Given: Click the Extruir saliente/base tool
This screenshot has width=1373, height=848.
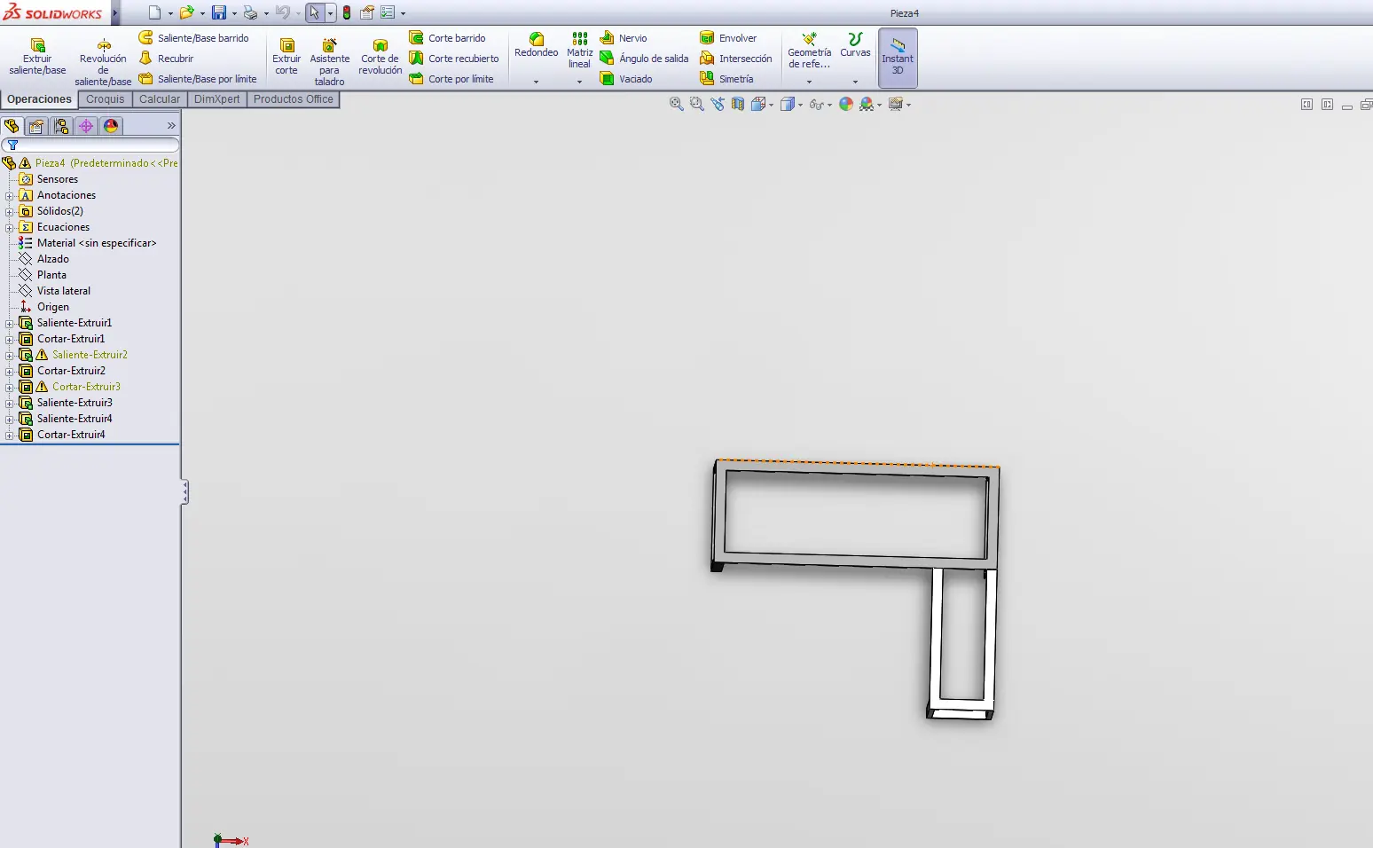Looking at the screenshot, I should coord(37,57).
